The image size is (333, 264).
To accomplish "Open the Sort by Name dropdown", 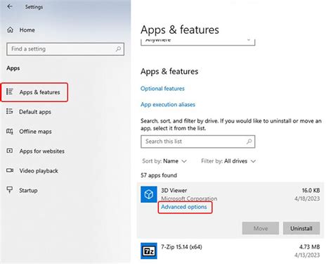I will coord(164,161).
